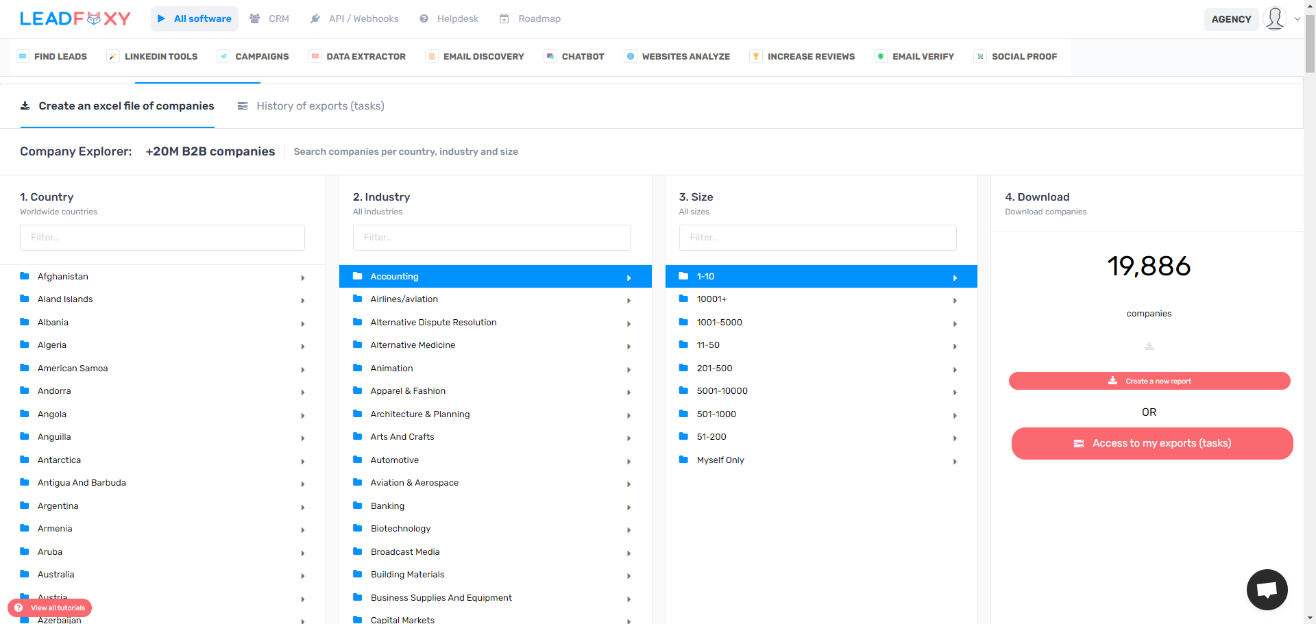Open the user profile avatar icon

click(x=1274, y=18)
